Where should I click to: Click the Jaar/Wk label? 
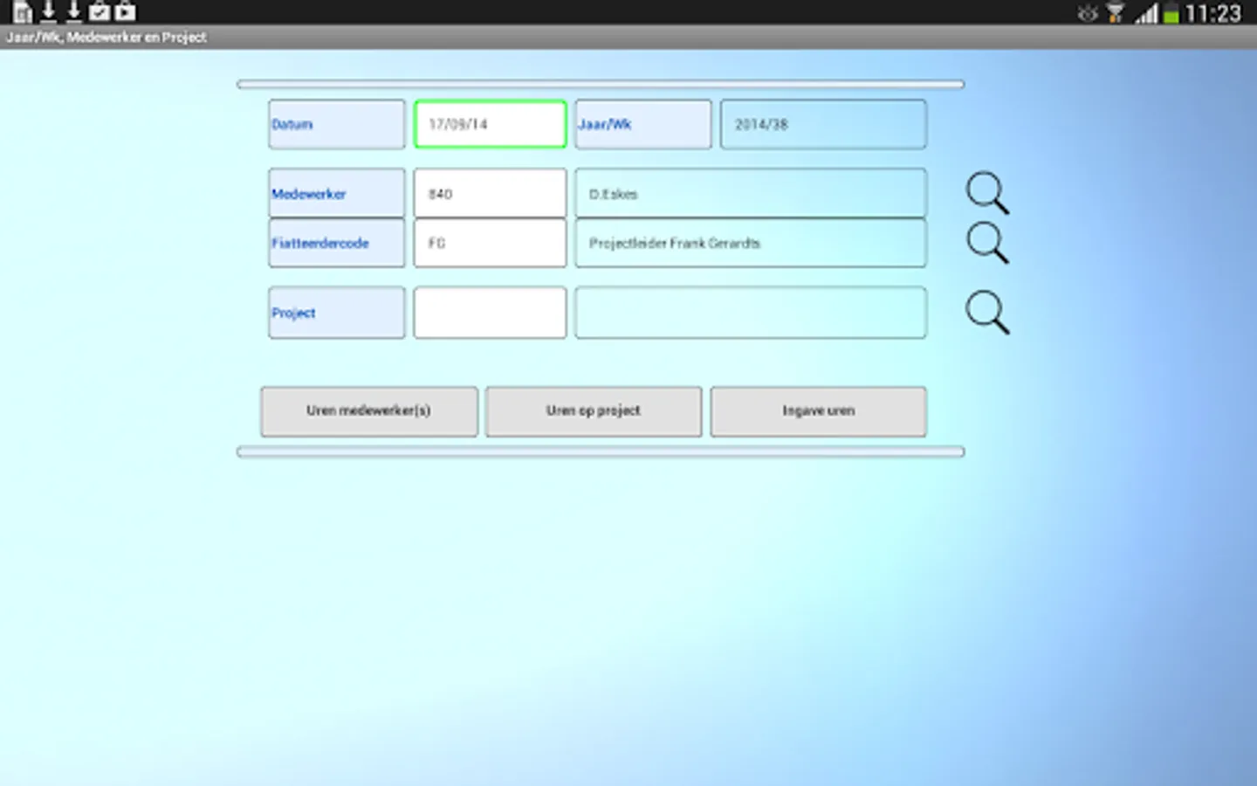tap(643, 124)
